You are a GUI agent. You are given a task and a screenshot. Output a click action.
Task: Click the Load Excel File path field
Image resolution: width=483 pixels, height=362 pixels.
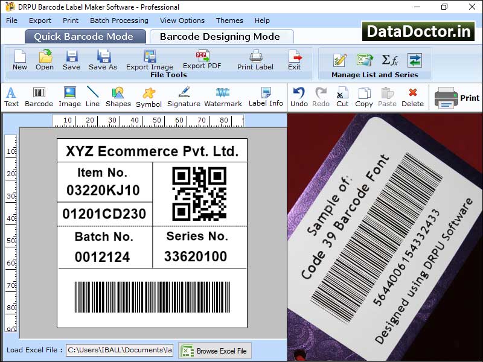tap(119, 351)
